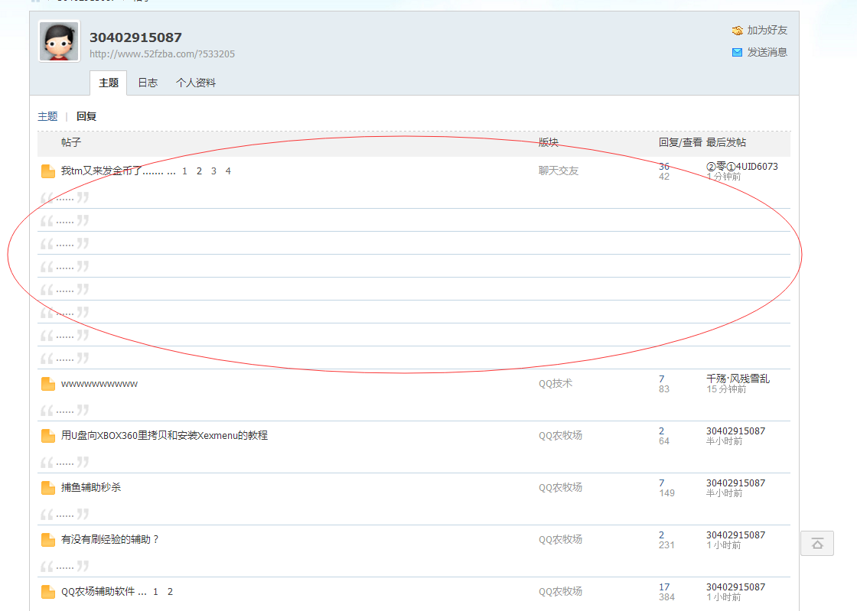Click 发送消息 link
The height and width of the screenshot is (611, 857).
click(767, 52)
